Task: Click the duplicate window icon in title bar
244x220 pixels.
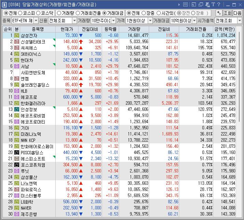Action: click(x=201, y=5)
